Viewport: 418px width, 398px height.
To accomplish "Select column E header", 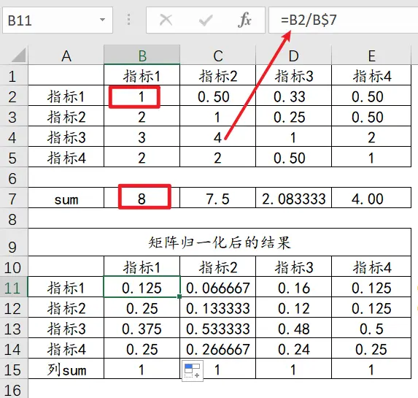I will coord(371,55).
